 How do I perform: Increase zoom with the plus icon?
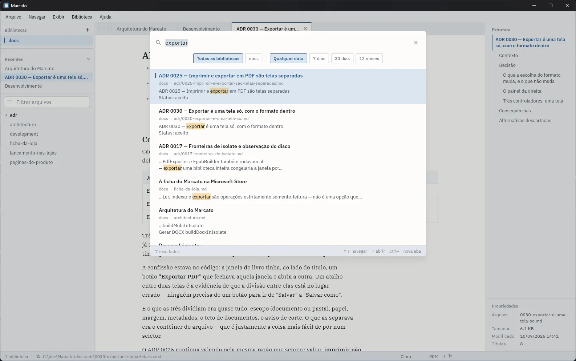pos(444,357)
